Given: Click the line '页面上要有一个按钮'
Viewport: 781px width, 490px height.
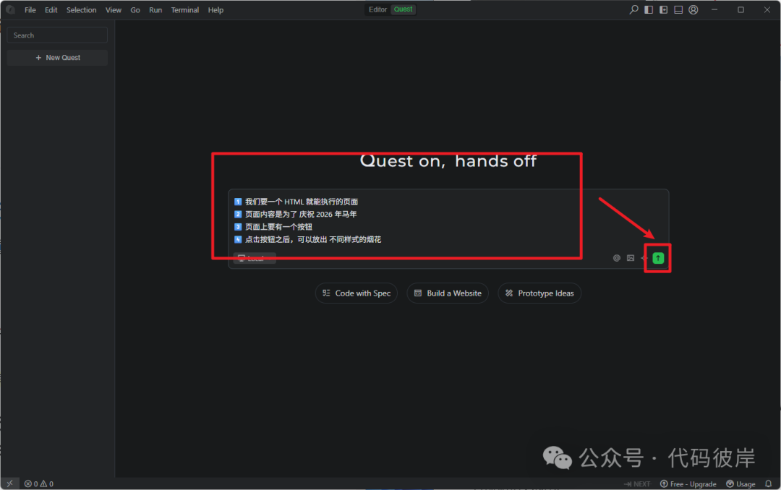Looking at the screenshot, I should [x=278, y=227].
